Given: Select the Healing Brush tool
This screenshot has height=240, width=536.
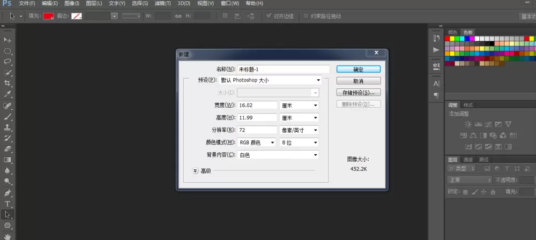Looking at the screenshot, I should (7, 106).
